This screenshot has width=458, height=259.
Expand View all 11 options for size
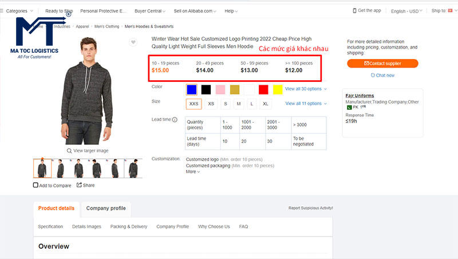point(306,104)
